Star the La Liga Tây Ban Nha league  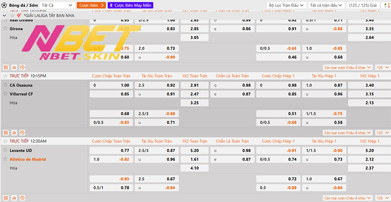(x=12, y=15)
